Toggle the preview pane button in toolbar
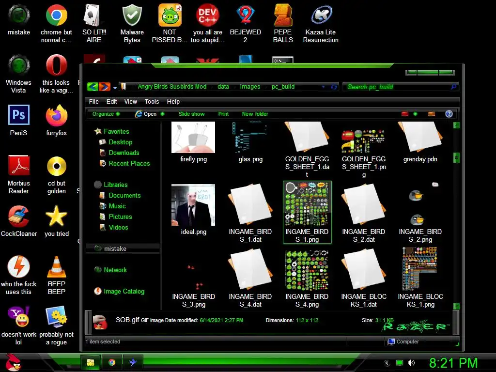496x372 pixels. (x=432, y=114)
